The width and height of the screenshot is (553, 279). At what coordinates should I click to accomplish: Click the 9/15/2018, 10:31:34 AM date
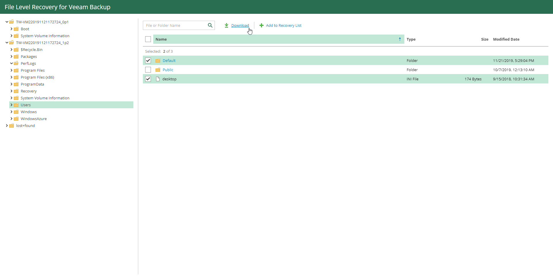514,79
